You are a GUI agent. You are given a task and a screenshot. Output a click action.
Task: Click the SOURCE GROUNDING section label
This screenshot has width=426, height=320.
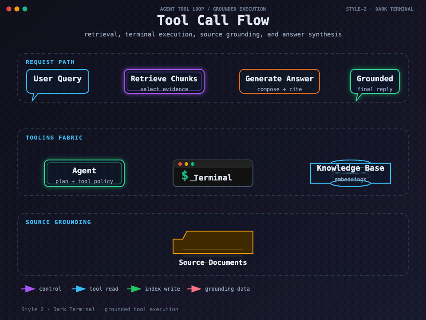(58, 222)
